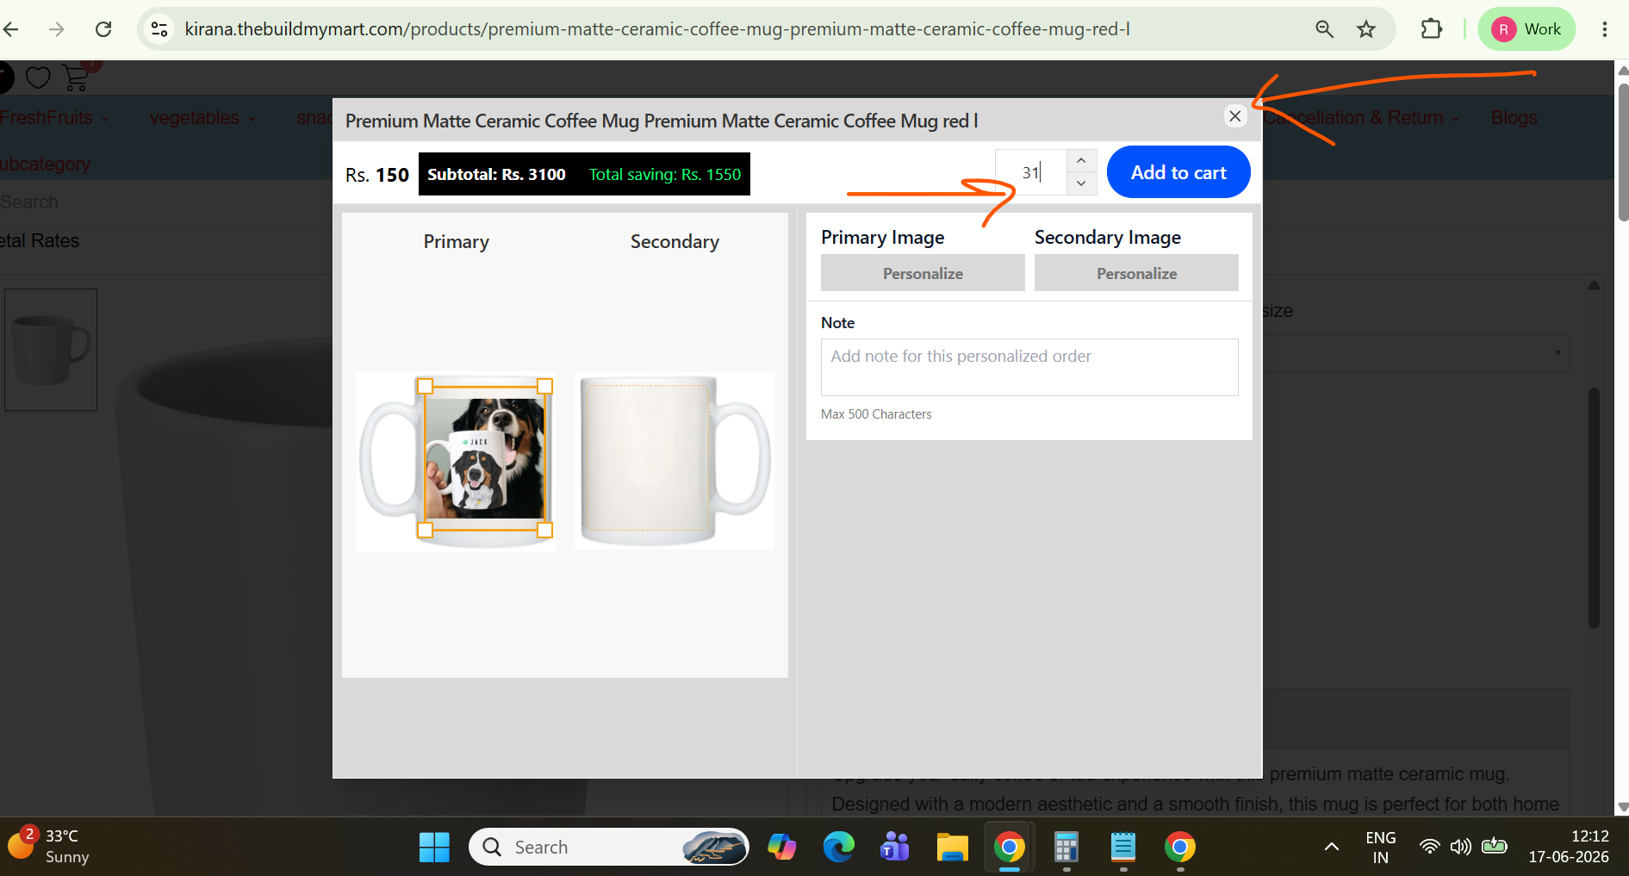This screenshot has width=1629, height=876.
Task: Open the FreshFruits menu
Action: click(53, 118)
